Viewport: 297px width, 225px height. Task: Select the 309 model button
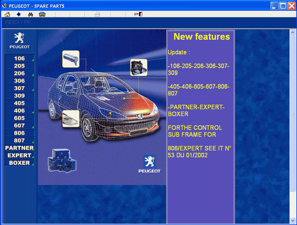(19, 95)
